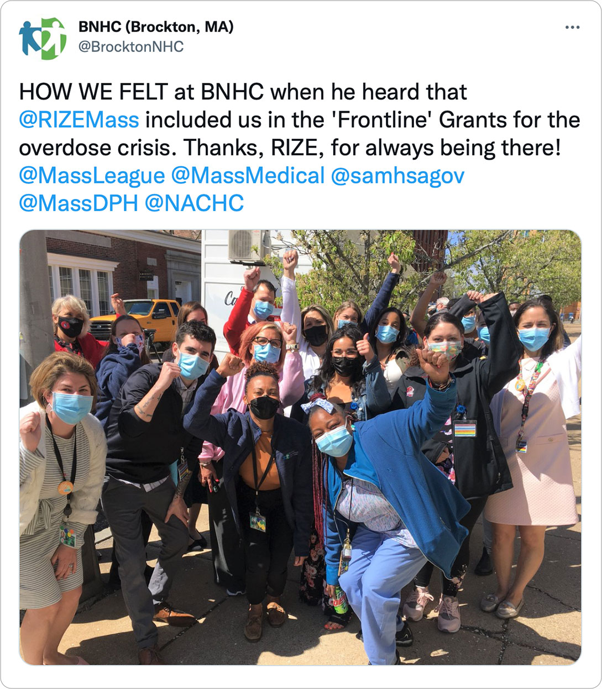The height and width of the screenshot is (689, 602).
Task: Open the @BrocktonNHC handle link
Action: 131,47
